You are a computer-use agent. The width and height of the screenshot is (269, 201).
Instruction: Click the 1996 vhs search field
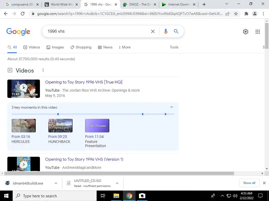click(96, 31)
